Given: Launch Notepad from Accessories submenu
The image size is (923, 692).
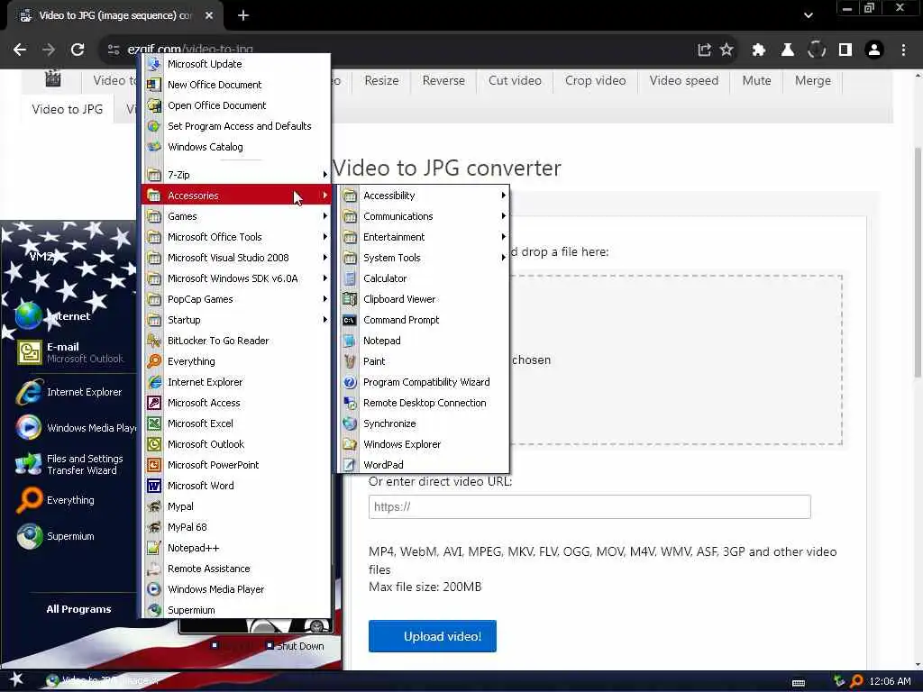Looking at the screenshot, I should click(424, 341).
